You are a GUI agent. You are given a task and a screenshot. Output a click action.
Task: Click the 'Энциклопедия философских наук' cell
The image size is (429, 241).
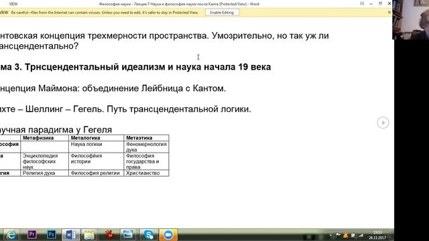[x=44, y=161]
